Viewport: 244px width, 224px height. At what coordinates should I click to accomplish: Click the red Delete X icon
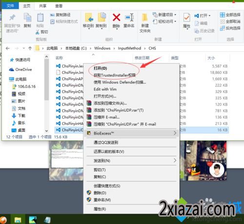point(116,18)
